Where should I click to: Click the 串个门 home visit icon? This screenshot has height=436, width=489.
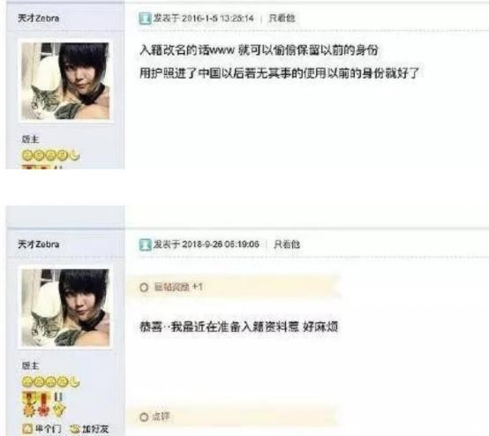pyautogui.click(x=27, y=429)
